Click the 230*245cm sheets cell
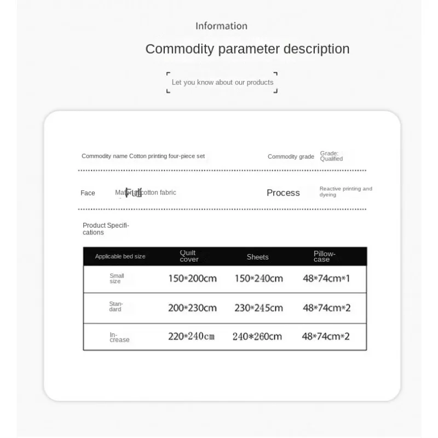This screenshot has height=438, width=438. pyautogui.click(x=258, y=308)
